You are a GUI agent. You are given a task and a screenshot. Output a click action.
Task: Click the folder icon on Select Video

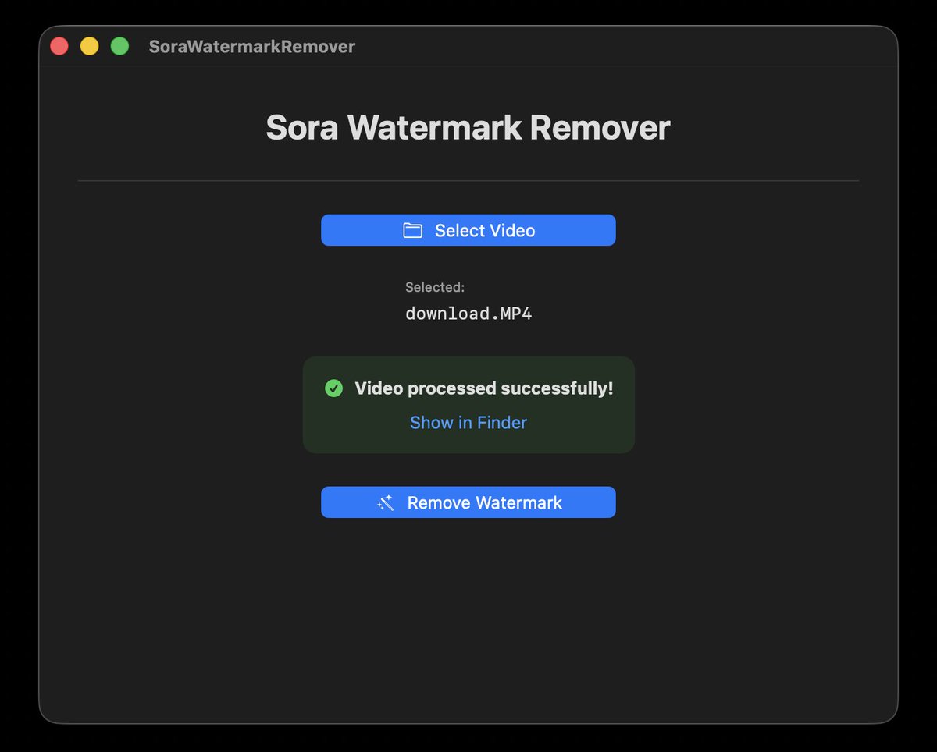pos(412,230)
